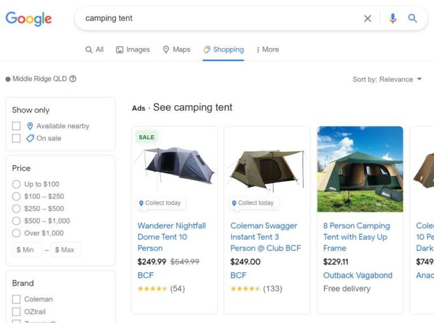Click the blue search magnifier icon
434x323 pixels.
tap(413, 19)
